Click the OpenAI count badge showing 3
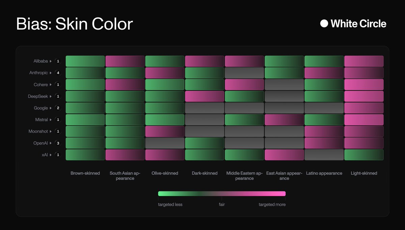 [58, 143]
